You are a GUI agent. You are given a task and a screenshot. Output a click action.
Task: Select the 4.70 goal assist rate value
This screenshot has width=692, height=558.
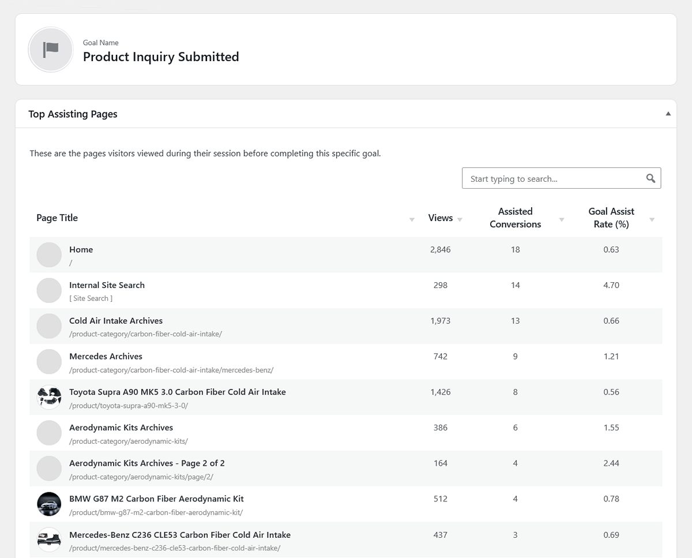(x=611, y=285)
